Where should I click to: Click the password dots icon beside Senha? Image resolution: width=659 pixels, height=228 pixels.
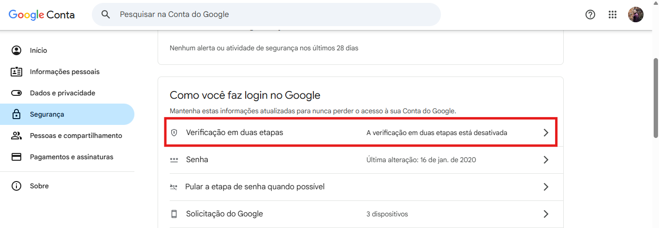click(x=174, y=160)
